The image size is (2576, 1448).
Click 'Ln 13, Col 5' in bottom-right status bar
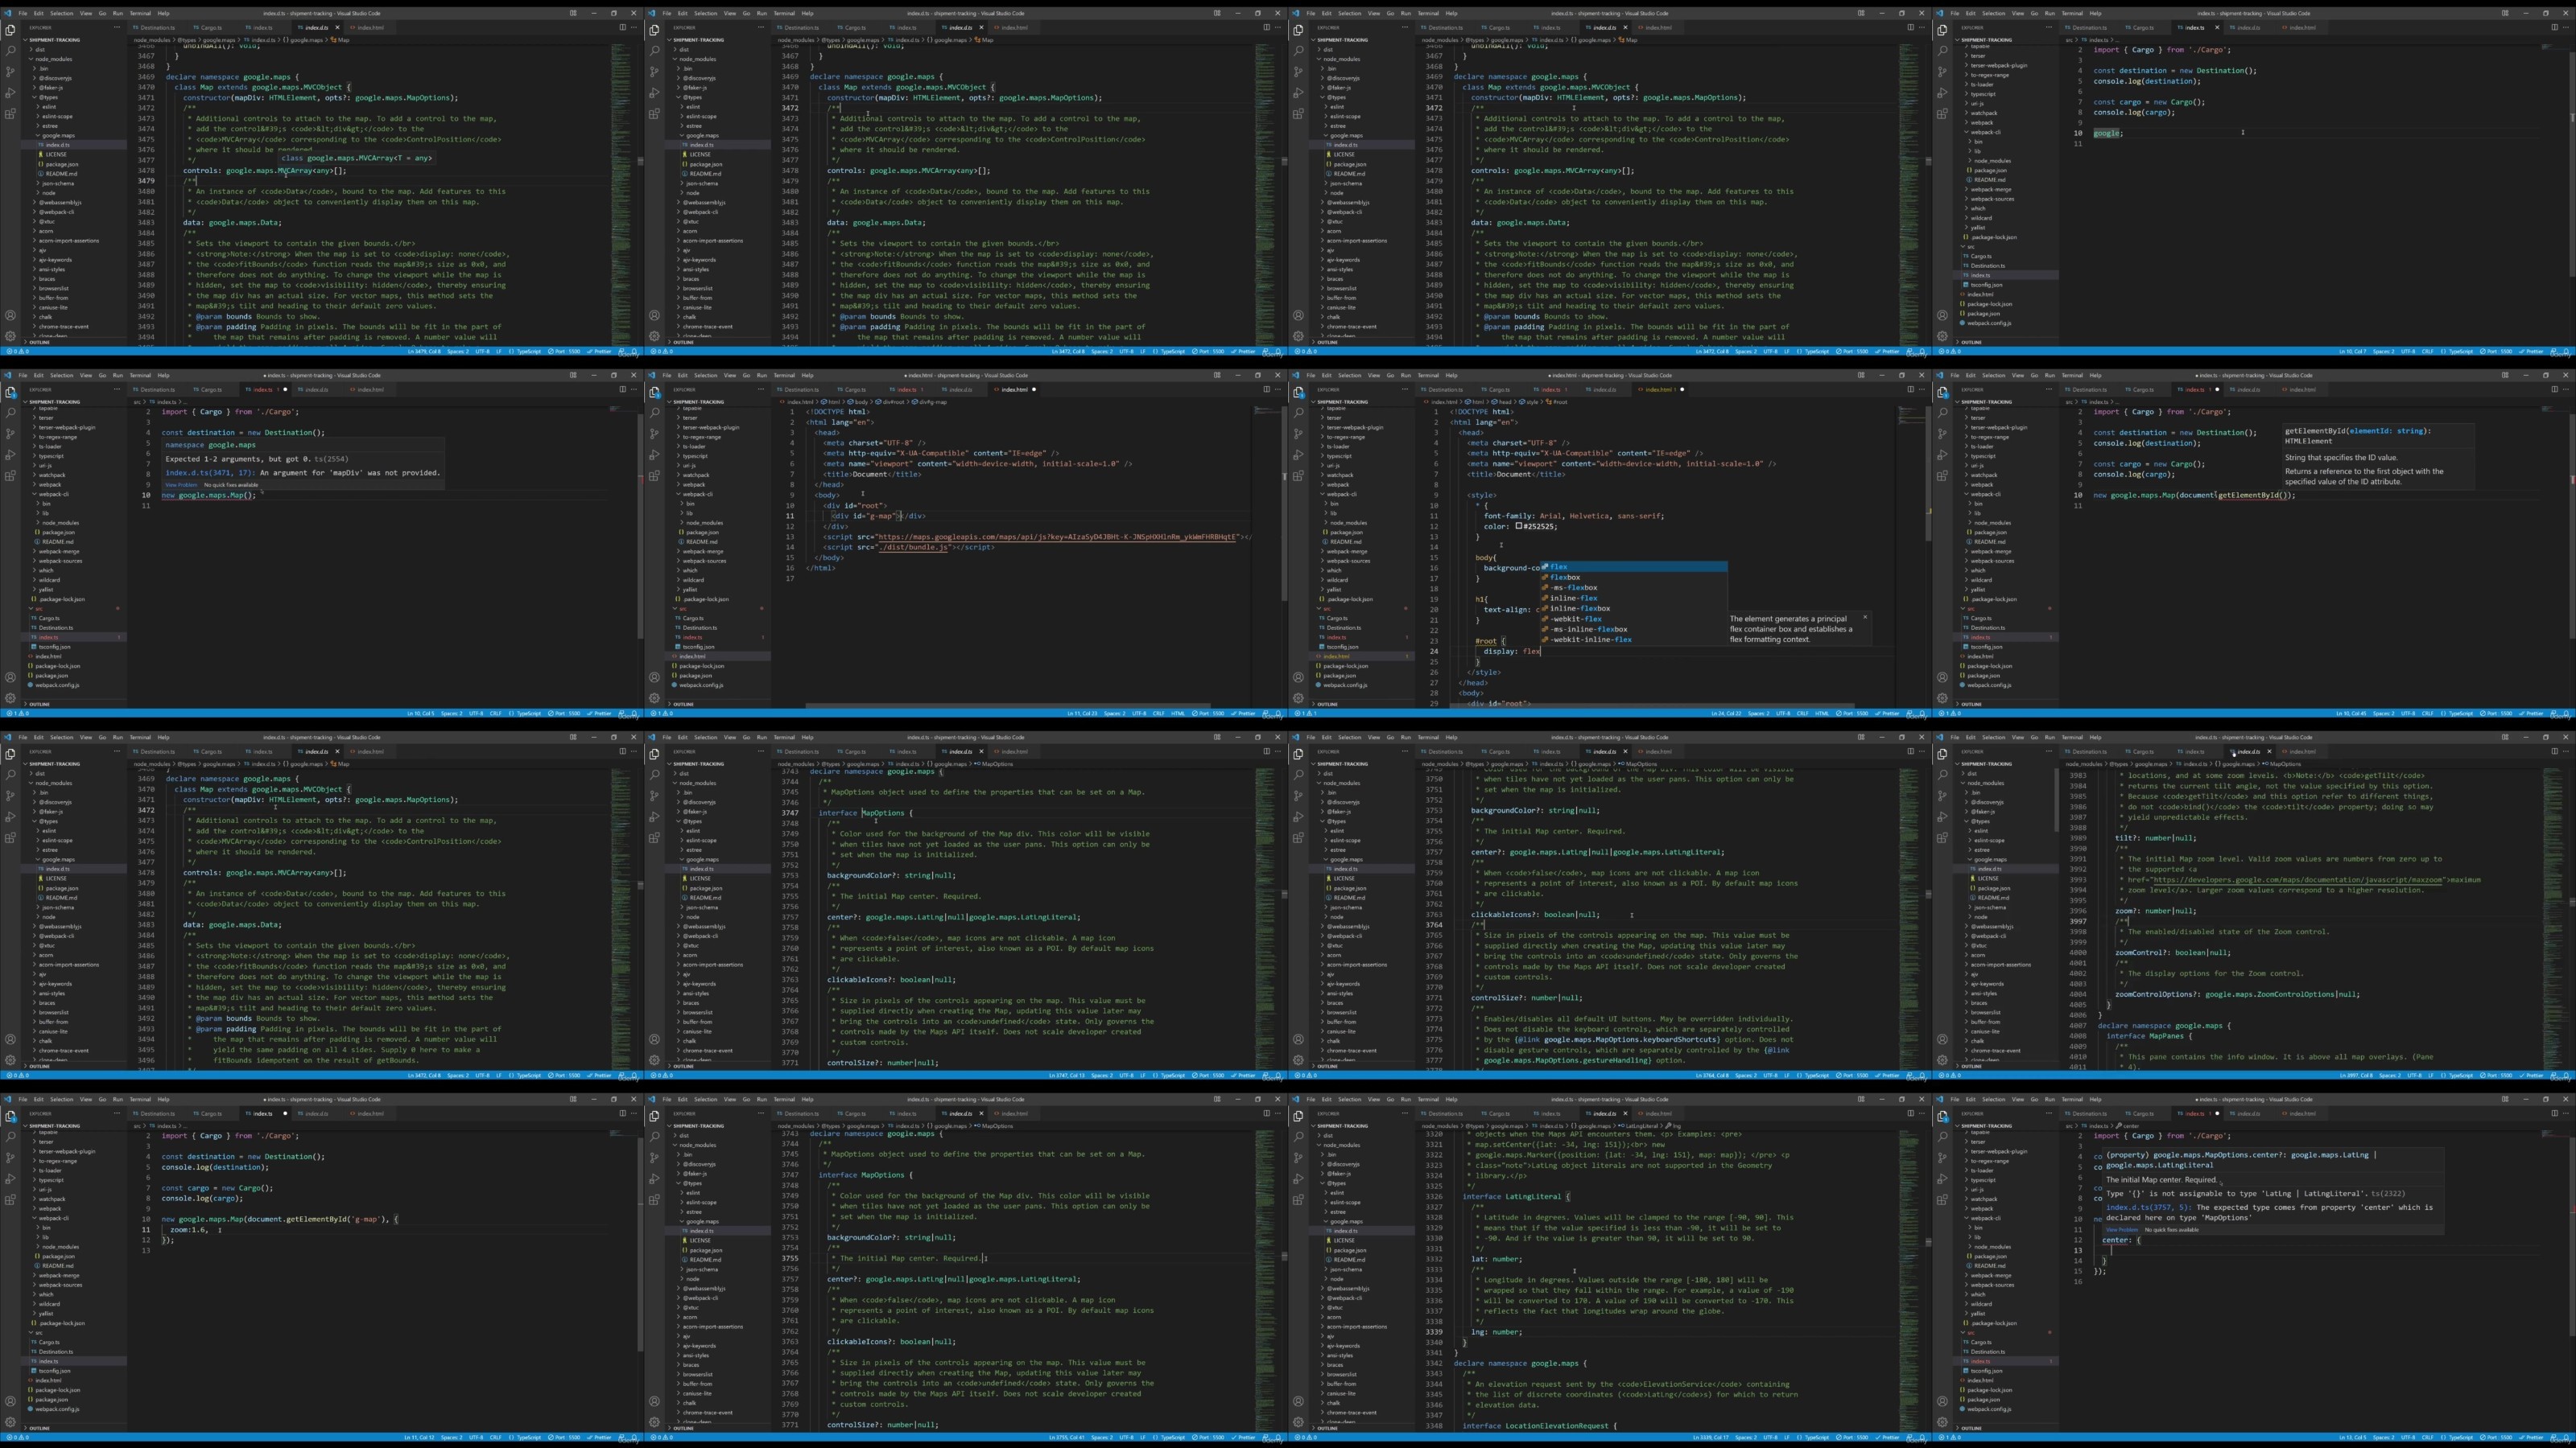2352,1437
